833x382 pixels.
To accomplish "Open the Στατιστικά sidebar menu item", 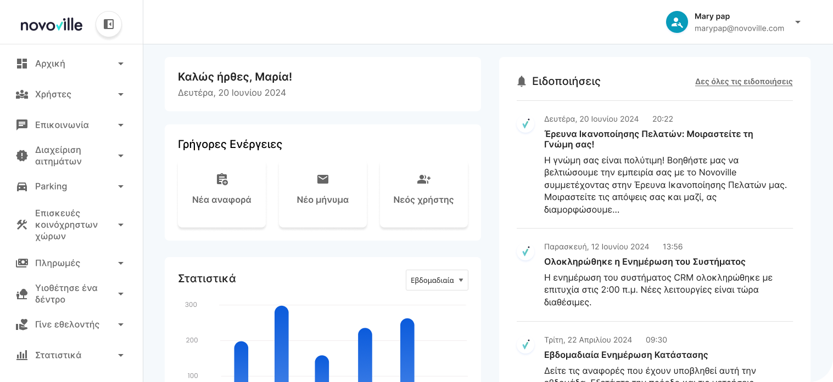I will pyautogui.click(x=58, y=355).
